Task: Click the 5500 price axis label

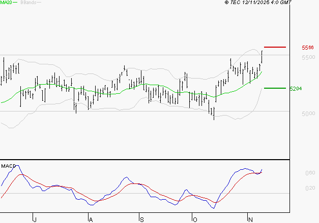Action: [308, 57]
